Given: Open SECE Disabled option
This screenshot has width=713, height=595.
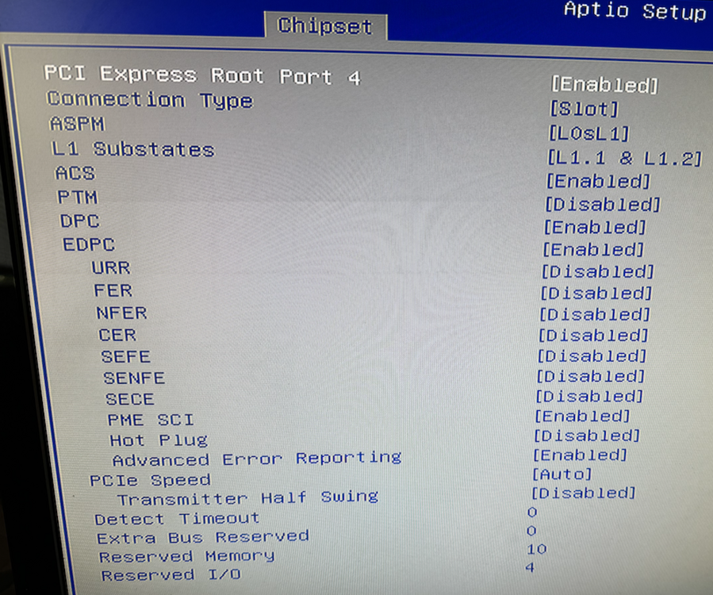Looking at the screenshot, I should [589, 396].
